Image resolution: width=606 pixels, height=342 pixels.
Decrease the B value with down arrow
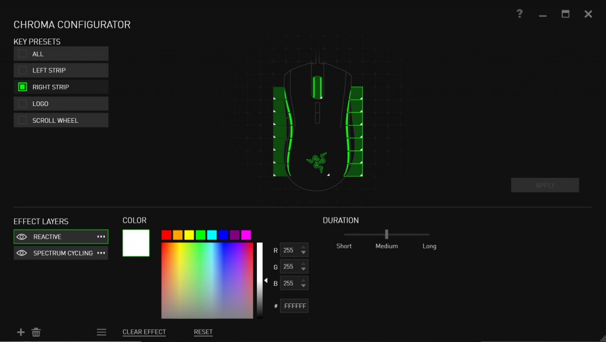(304, 286)
